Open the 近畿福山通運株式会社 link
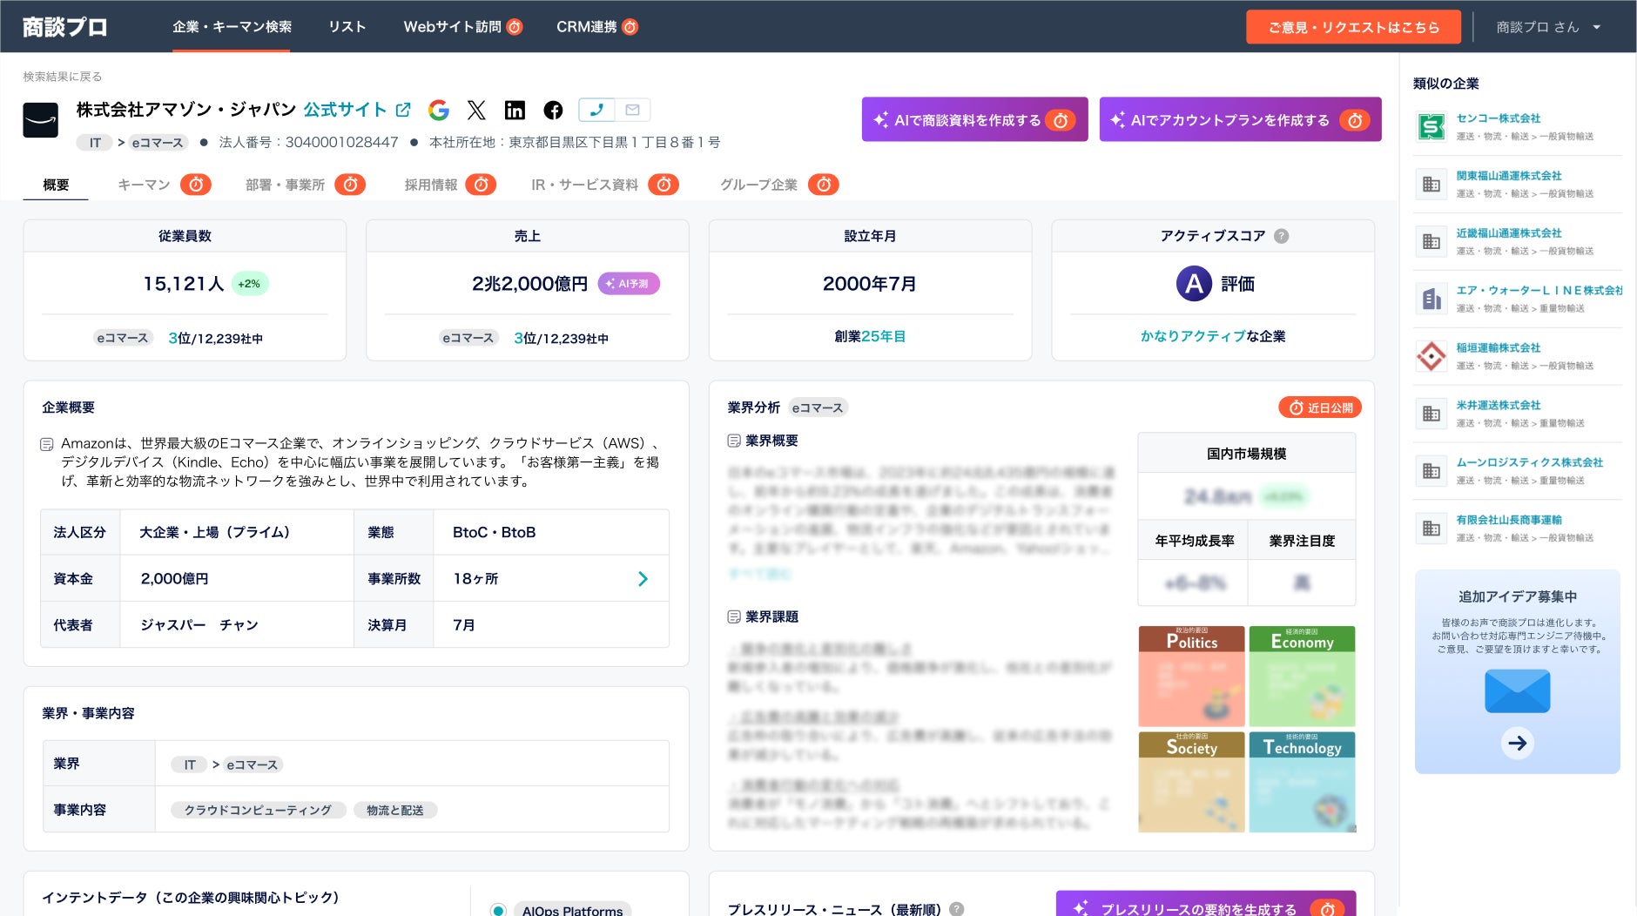Image resolution: width=1637 pixels, height=916 pixels. (1509, 233)
